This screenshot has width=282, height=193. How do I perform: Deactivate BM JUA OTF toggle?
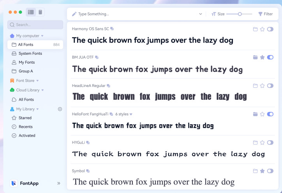point(270,57)
